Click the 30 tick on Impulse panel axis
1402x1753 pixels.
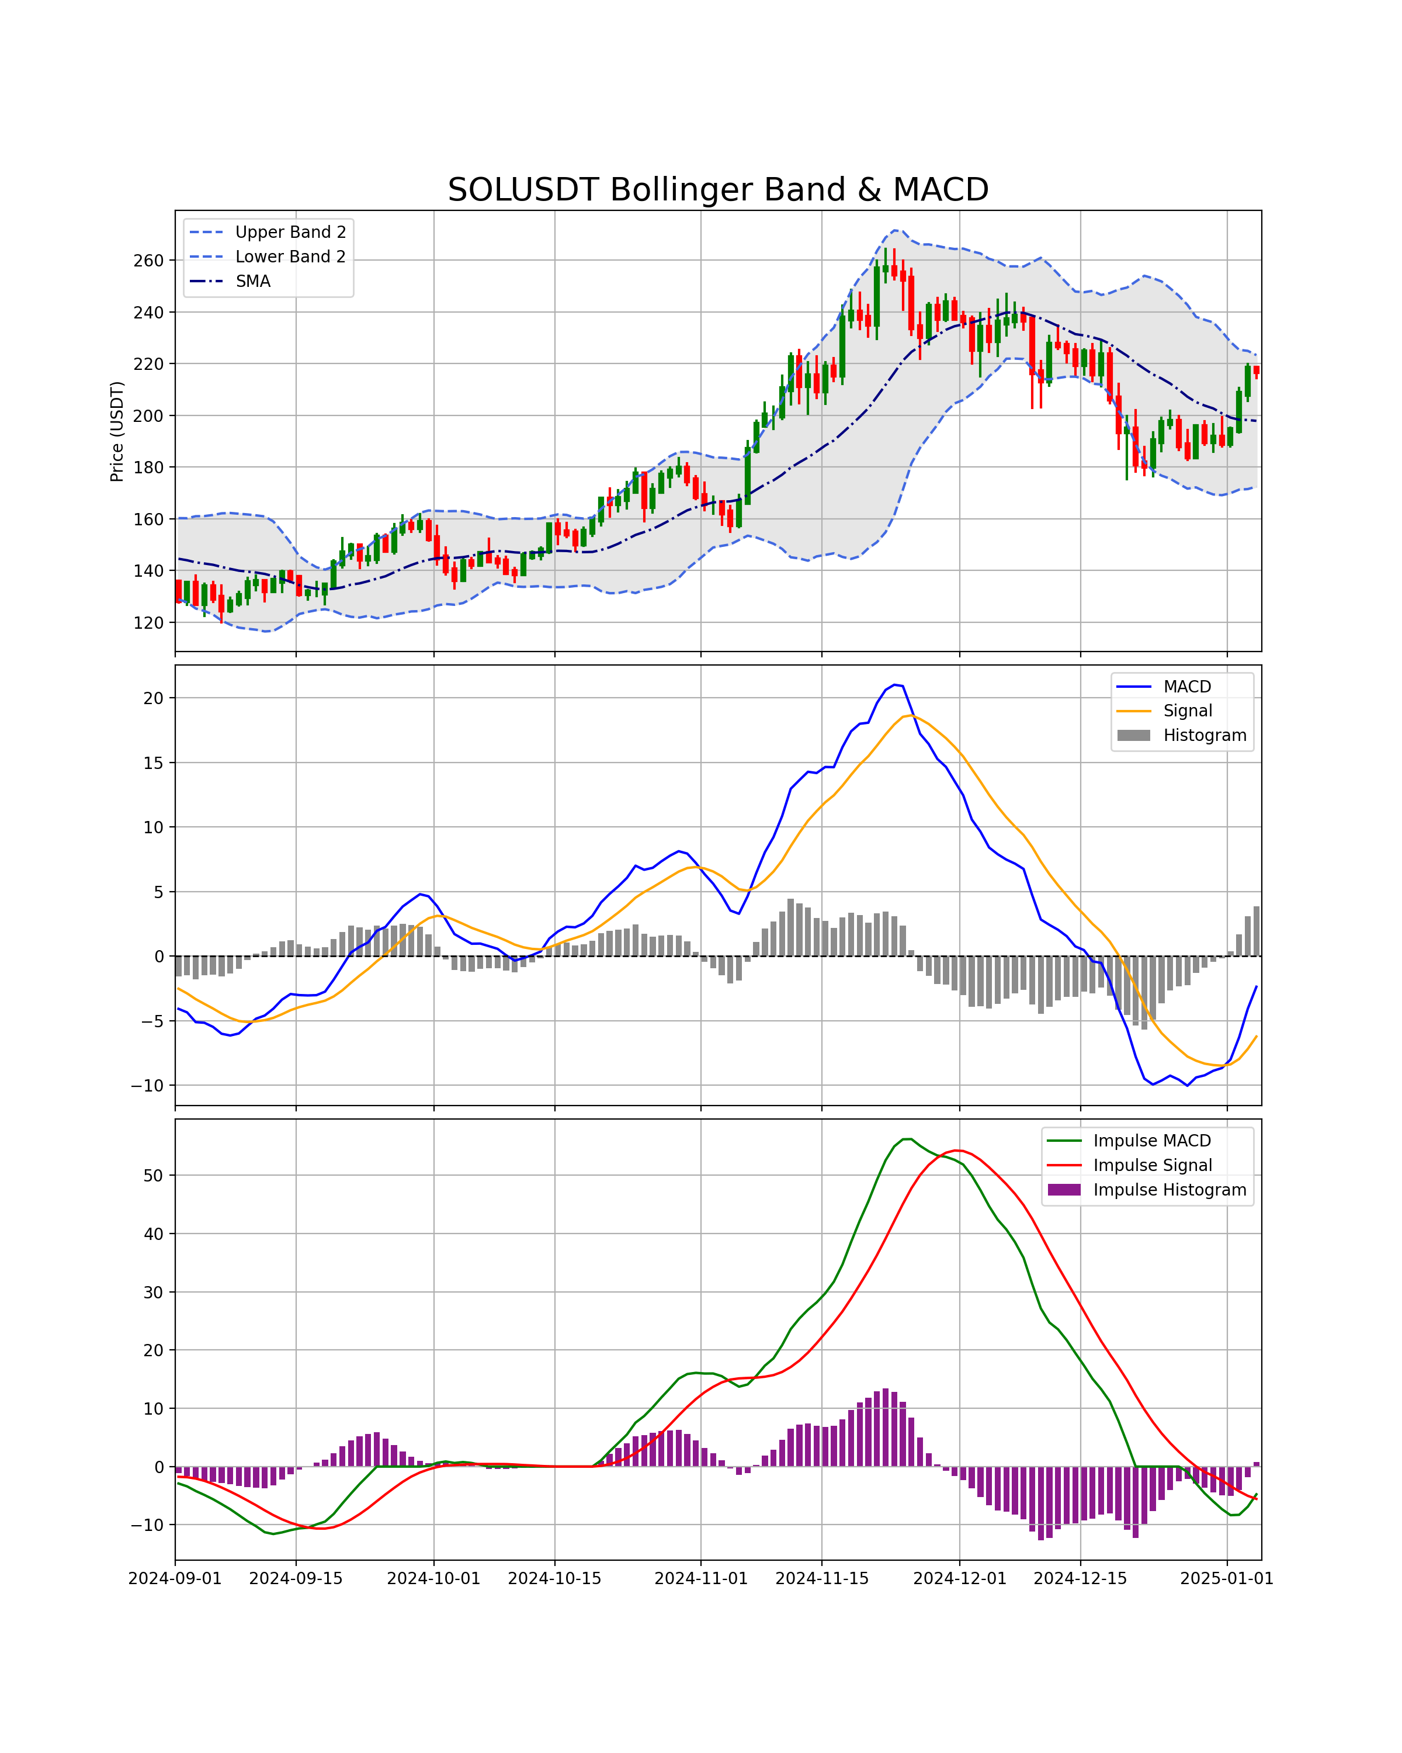click(x=154, y=1292)
